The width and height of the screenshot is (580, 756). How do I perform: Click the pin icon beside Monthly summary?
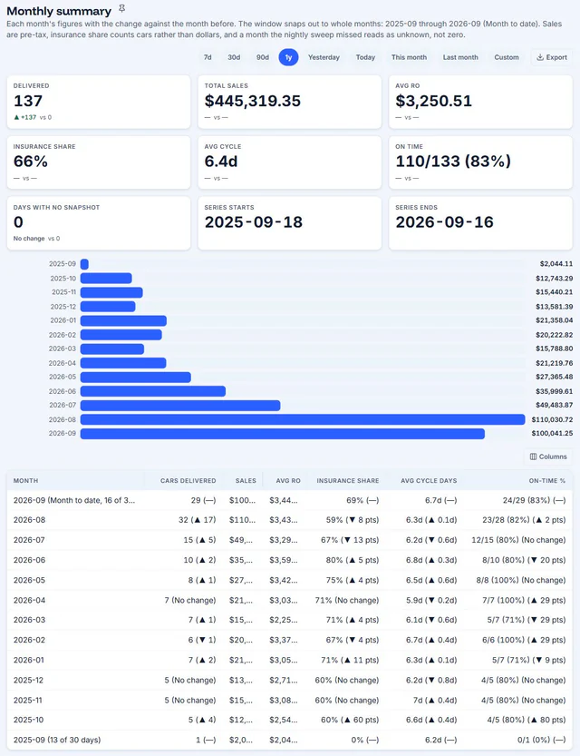point(121,9)
